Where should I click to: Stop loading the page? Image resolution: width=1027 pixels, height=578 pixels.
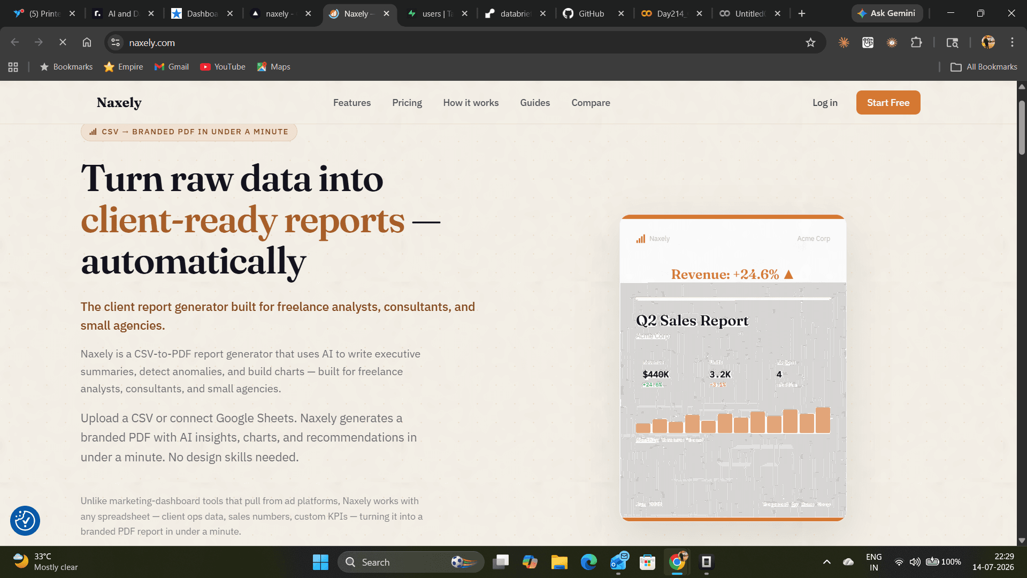(x=63, y=42)
